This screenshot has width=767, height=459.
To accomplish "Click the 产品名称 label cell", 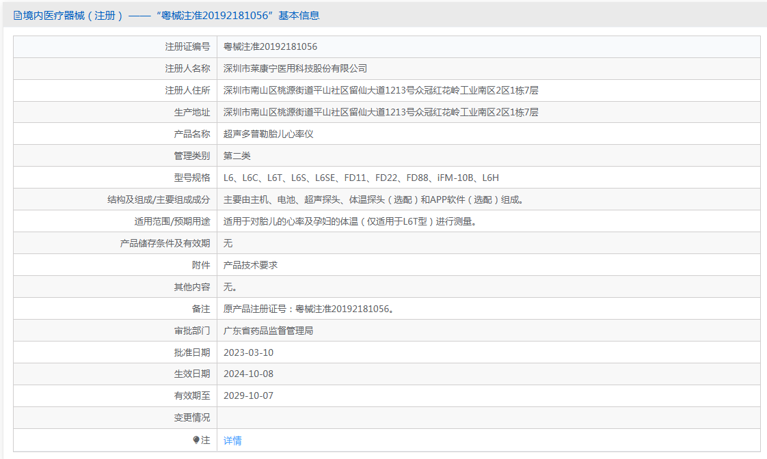I will [x=115, y=134].
